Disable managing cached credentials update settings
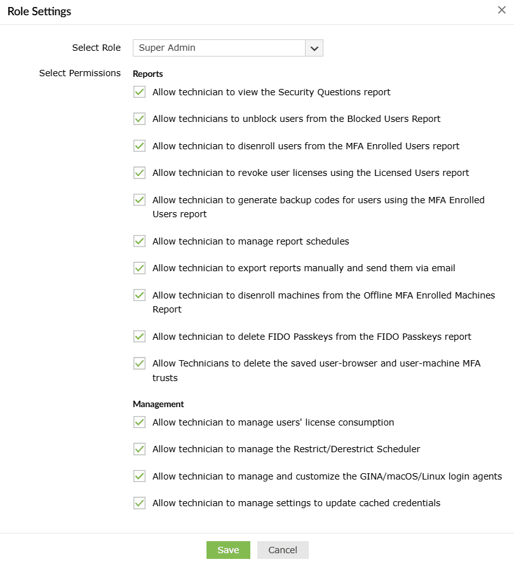514x564 pixels. [x=139, y=503]
